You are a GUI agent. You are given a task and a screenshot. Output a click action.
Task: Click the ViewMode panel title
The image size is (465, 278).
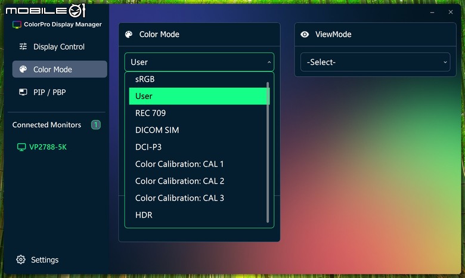click(333, 35)
